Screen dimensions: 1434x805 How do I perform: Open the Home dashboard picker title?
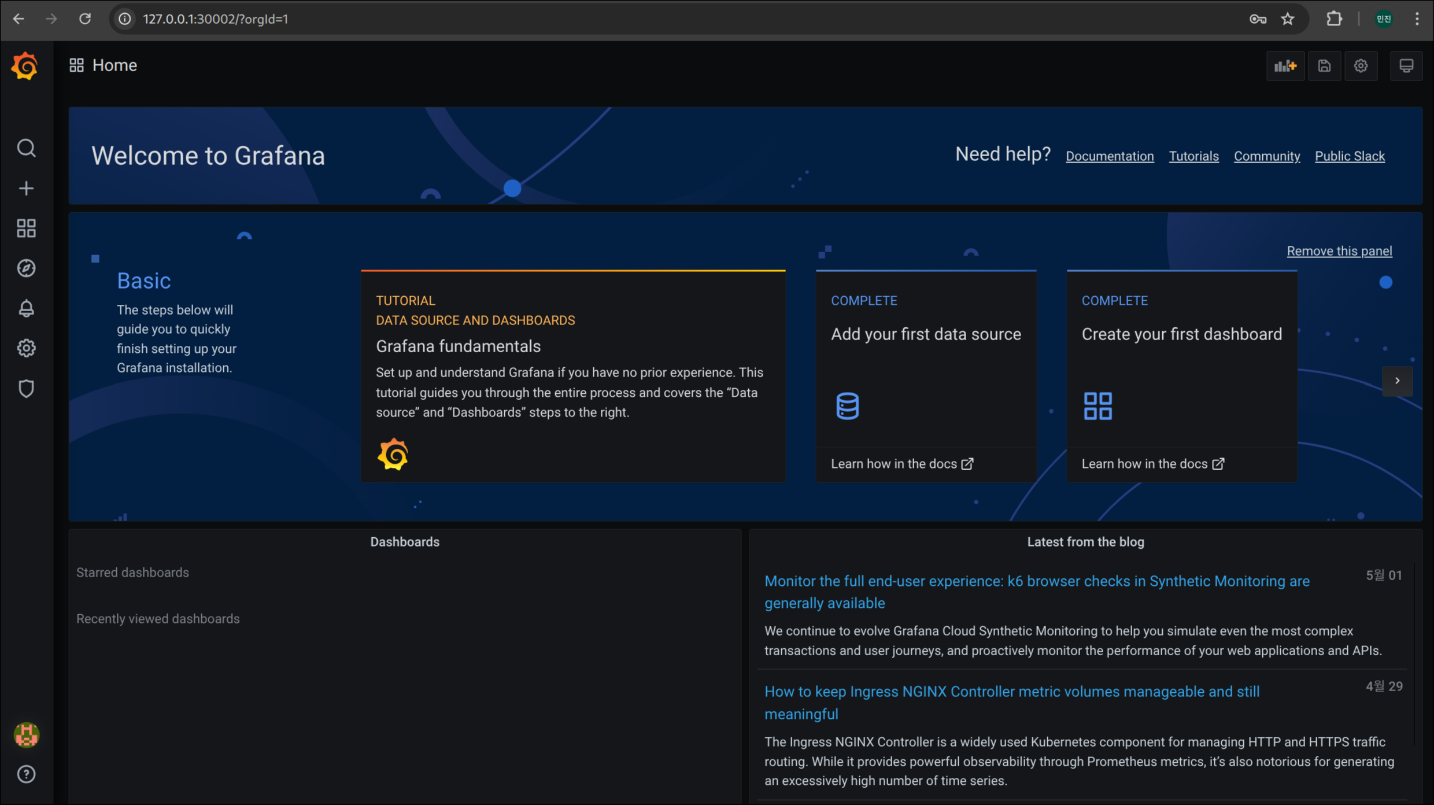click(114, 65)
